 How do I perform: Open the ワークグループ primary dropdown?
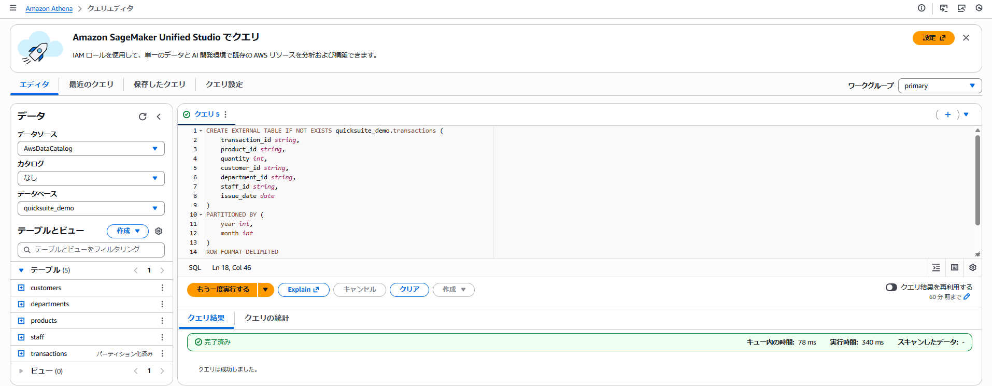click(939, 86)
